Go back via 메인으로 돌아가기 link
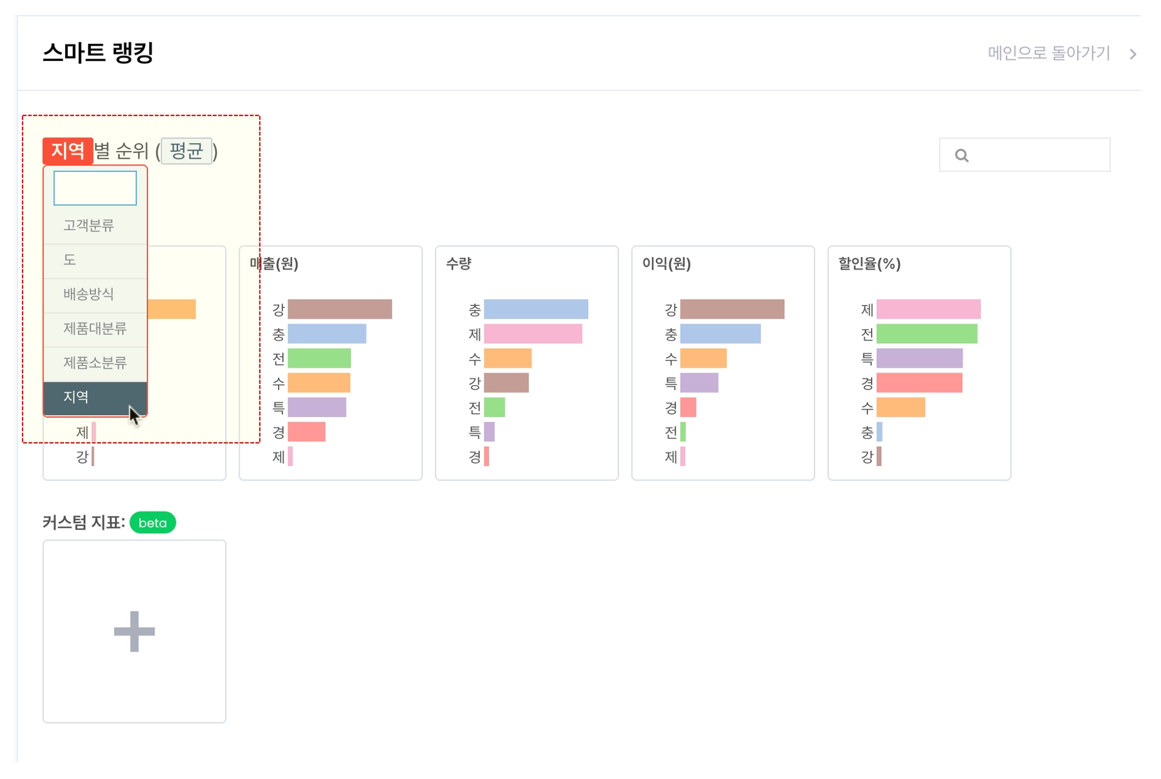This screenshot has height=779, width=1161. coord(1049,53)
